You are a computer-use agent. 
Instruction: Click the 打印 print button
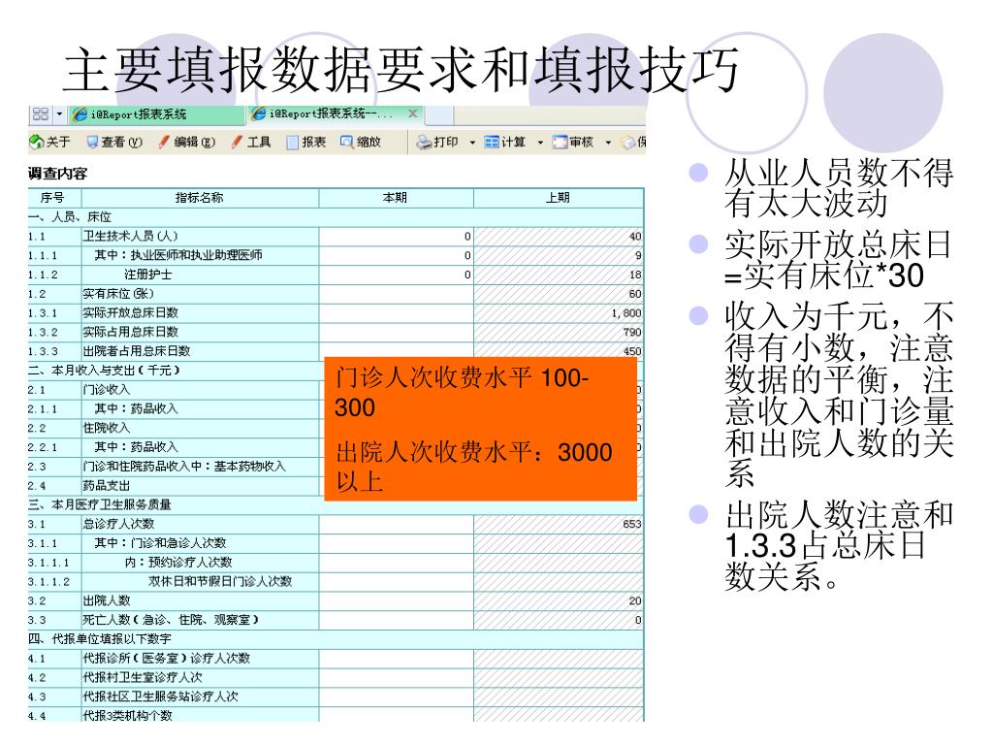437,142
